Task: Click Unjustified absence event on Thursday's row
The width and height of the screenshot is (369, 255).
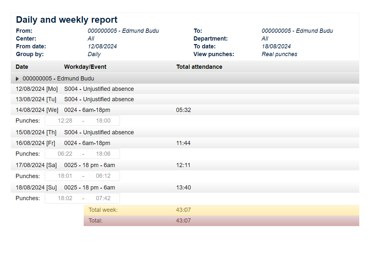Action: point(99,132)
